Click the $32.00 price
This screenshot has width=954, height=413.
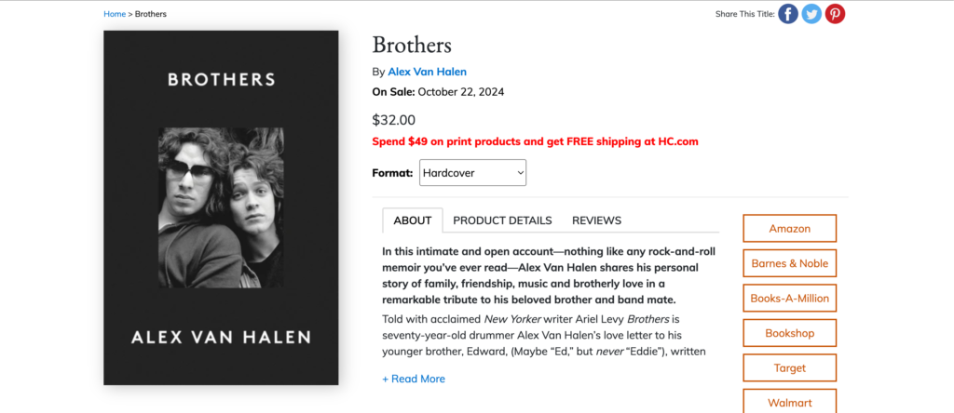coord(393,119)
